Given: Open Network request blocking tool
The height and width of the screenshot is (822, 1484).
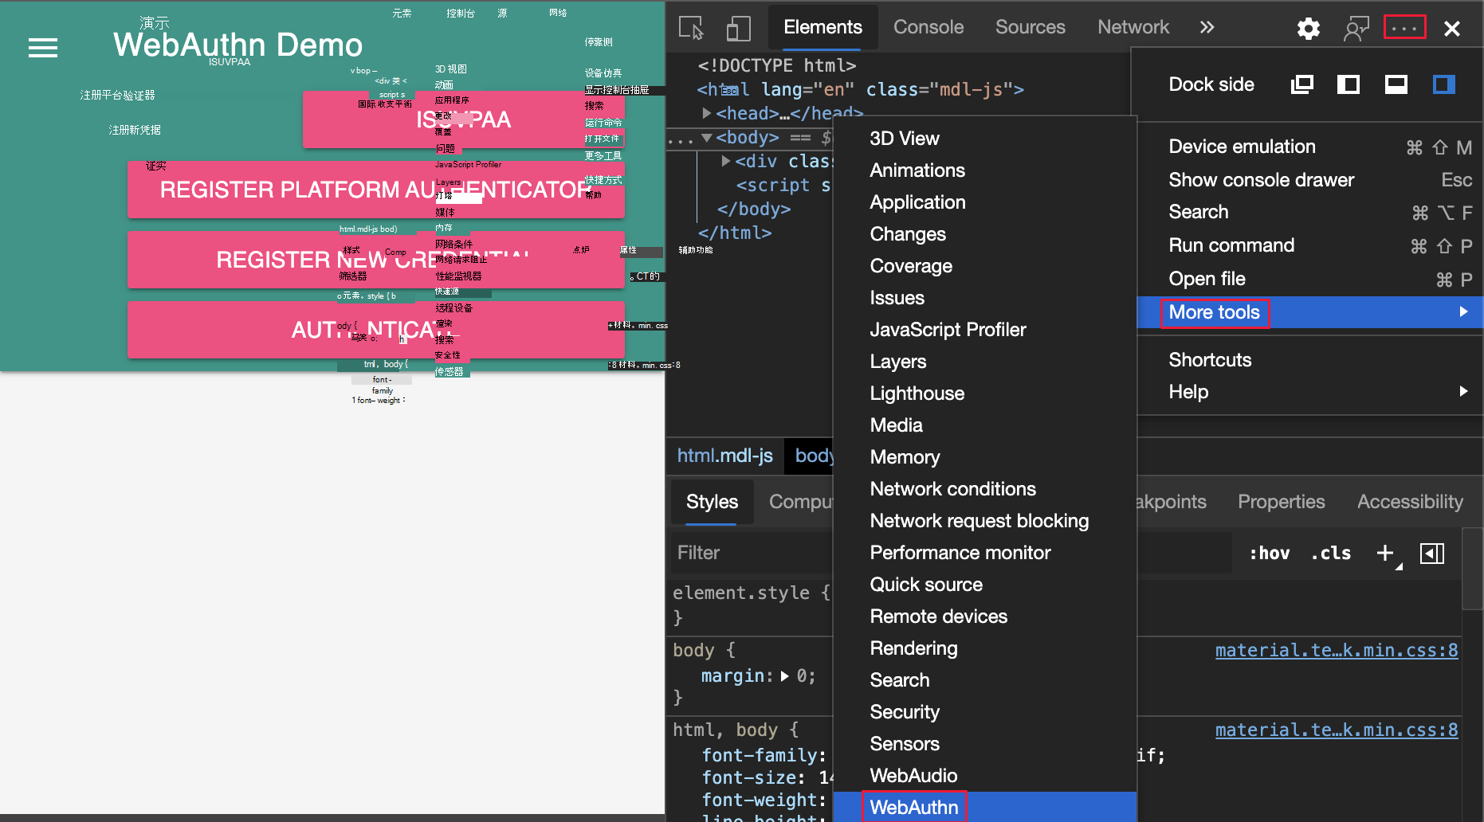Looking at the screenshot, I should pyautogui.click(x=984, y=521).
